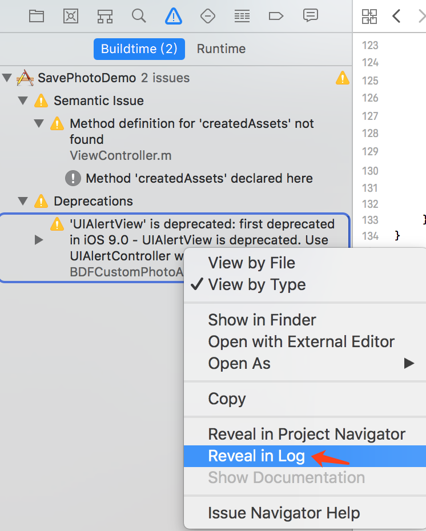Click line number 131 in the gutter

pyautogui.click(x=370, y=188)
